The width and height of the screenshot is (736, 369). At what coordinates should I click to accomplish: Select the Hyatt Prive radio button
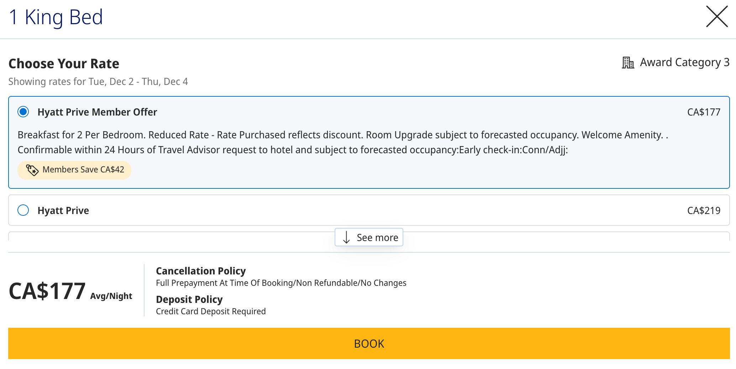(23, 210)
